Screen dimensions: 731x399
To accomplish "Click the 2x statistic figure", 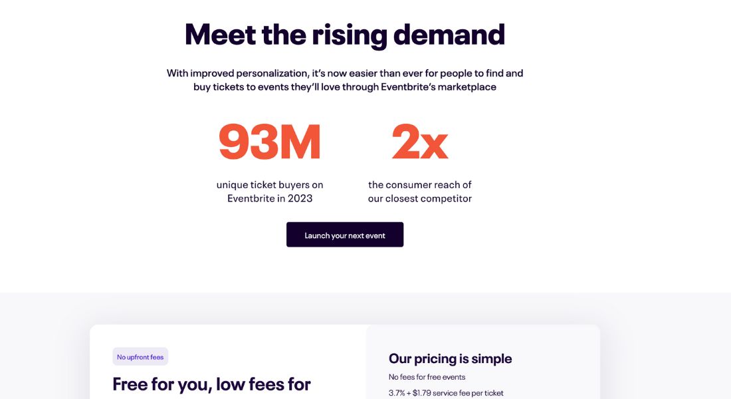I will 419,142.
